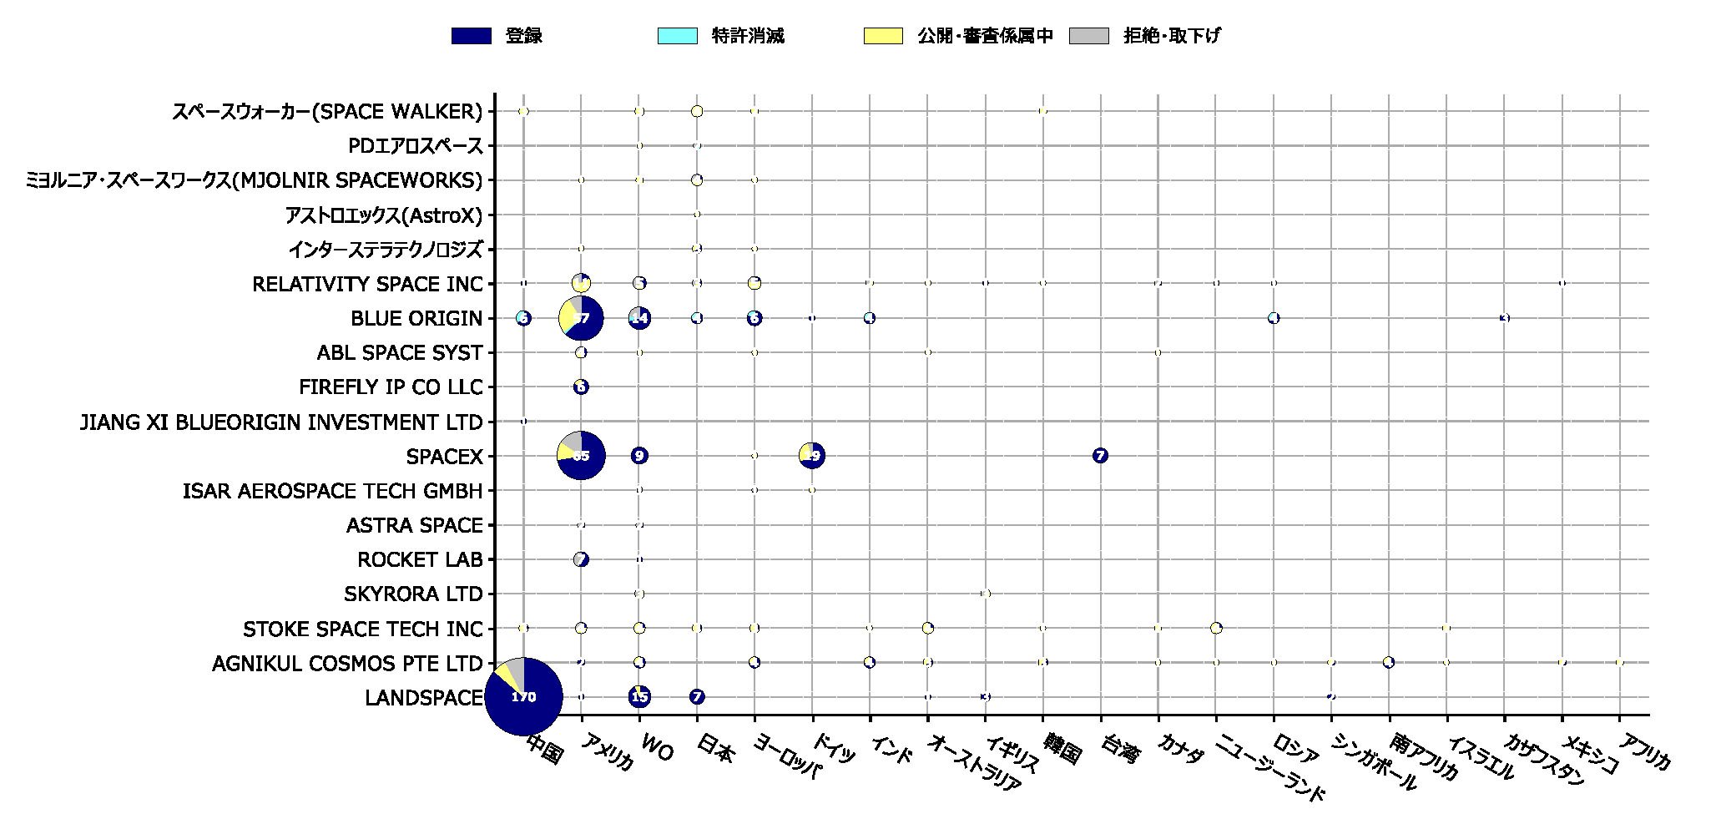Screen dimensions: 1726x819
Task: Click the BLUE ORIGIN row label
Action: coord(417,318)
